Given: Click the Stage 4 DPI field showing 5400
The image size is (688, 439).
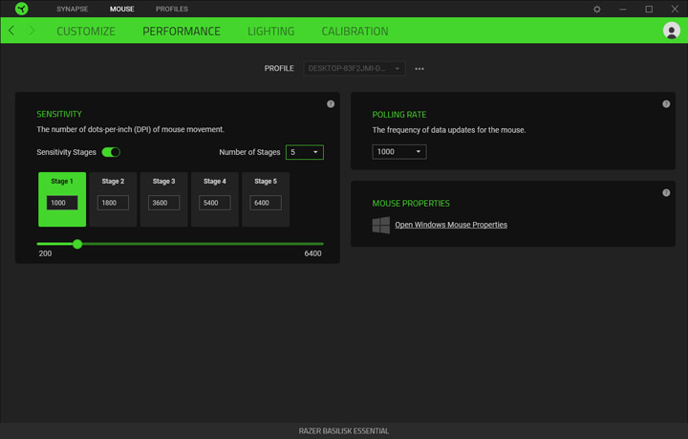Looking at the screenshot, I should pyautogui.click(x=215, y=203).
